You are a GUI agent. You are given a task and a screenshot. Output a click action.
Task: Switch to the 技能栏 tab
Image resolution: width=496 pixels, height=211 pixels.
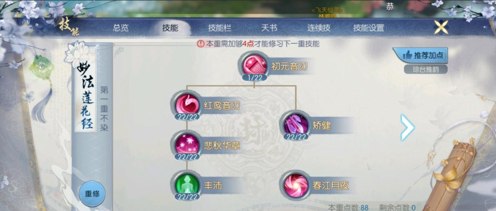(x=220, y=28)
